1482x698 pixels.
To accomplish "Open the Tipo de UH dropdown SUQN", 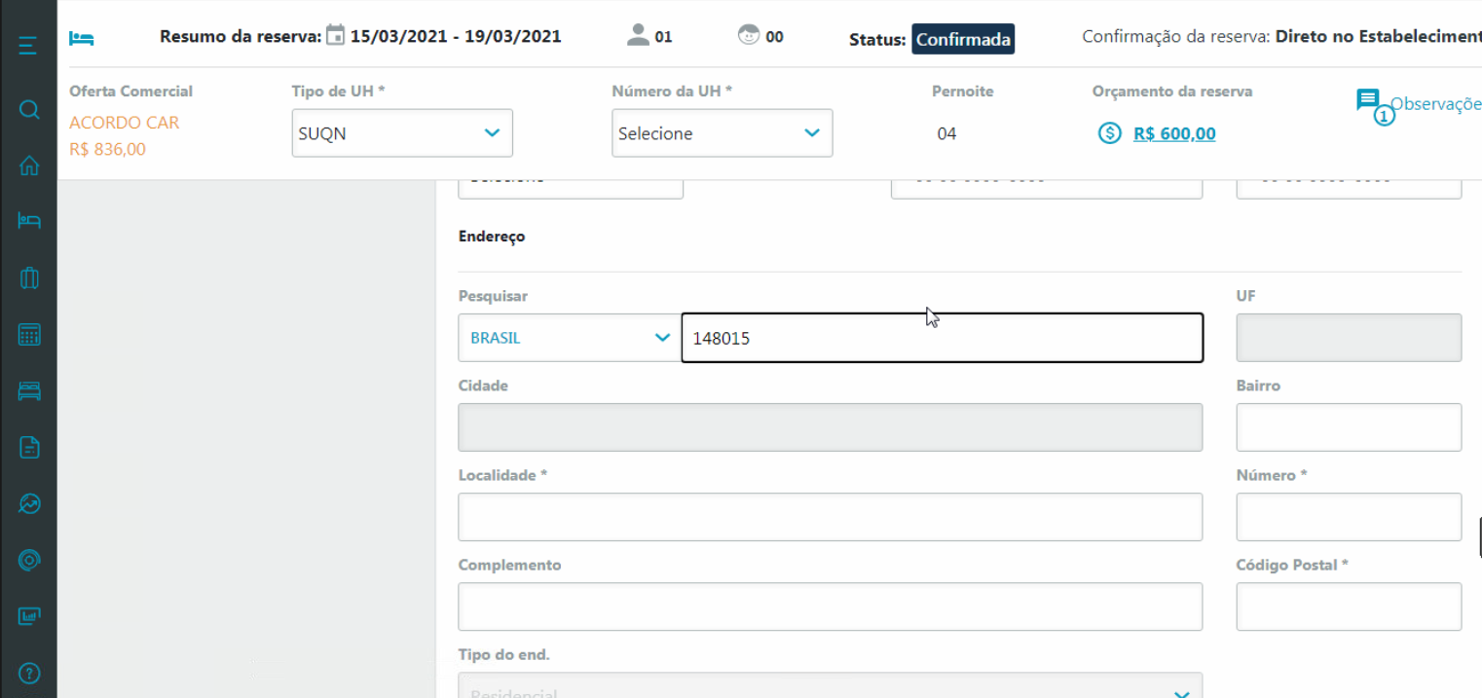I will point(402,133).
